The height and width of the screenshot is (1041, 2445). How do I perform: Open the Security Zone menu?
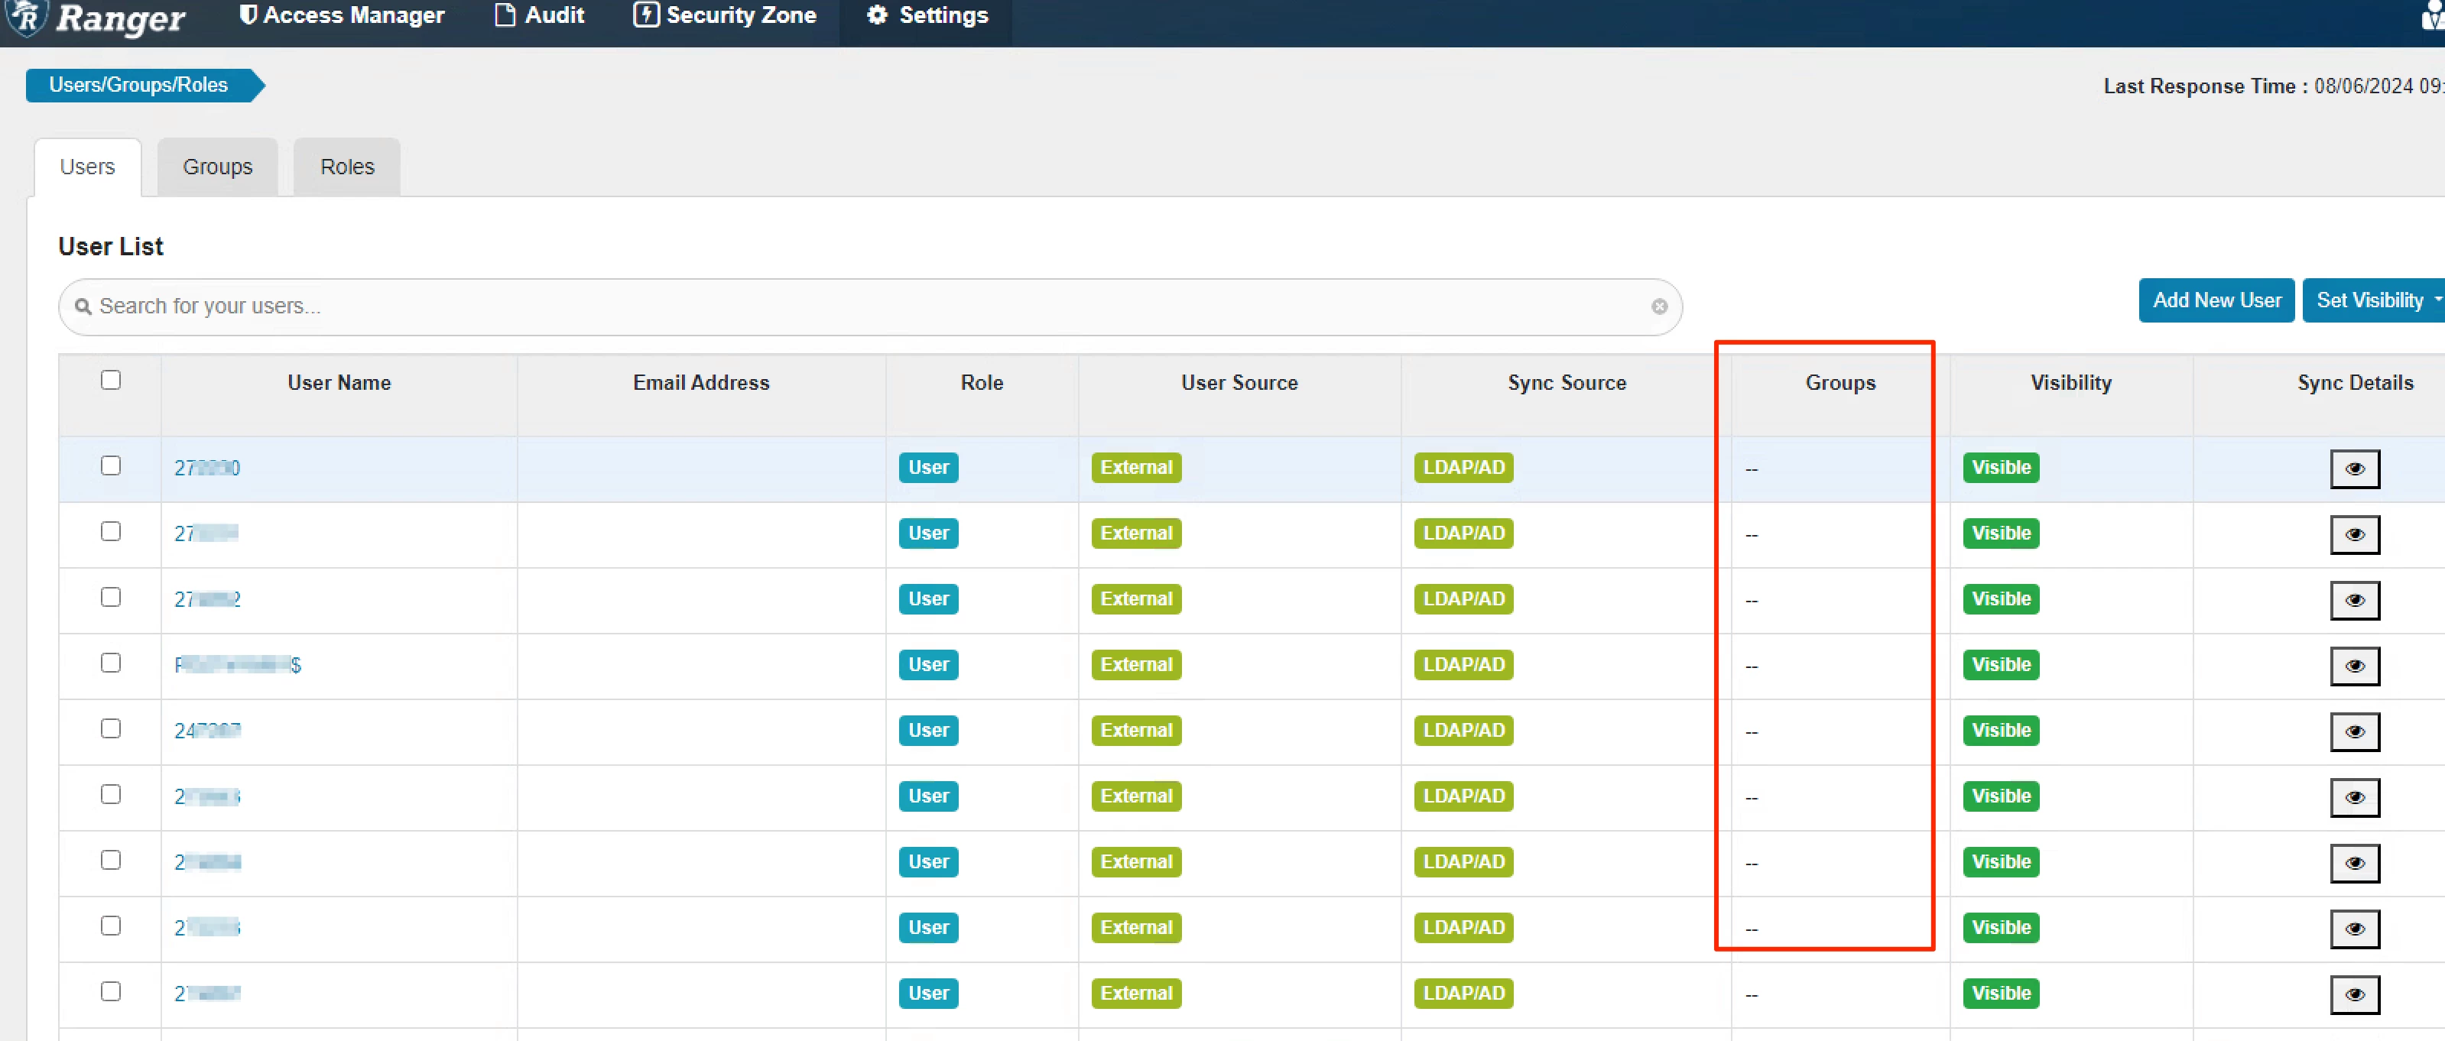(x=724, y=15)
